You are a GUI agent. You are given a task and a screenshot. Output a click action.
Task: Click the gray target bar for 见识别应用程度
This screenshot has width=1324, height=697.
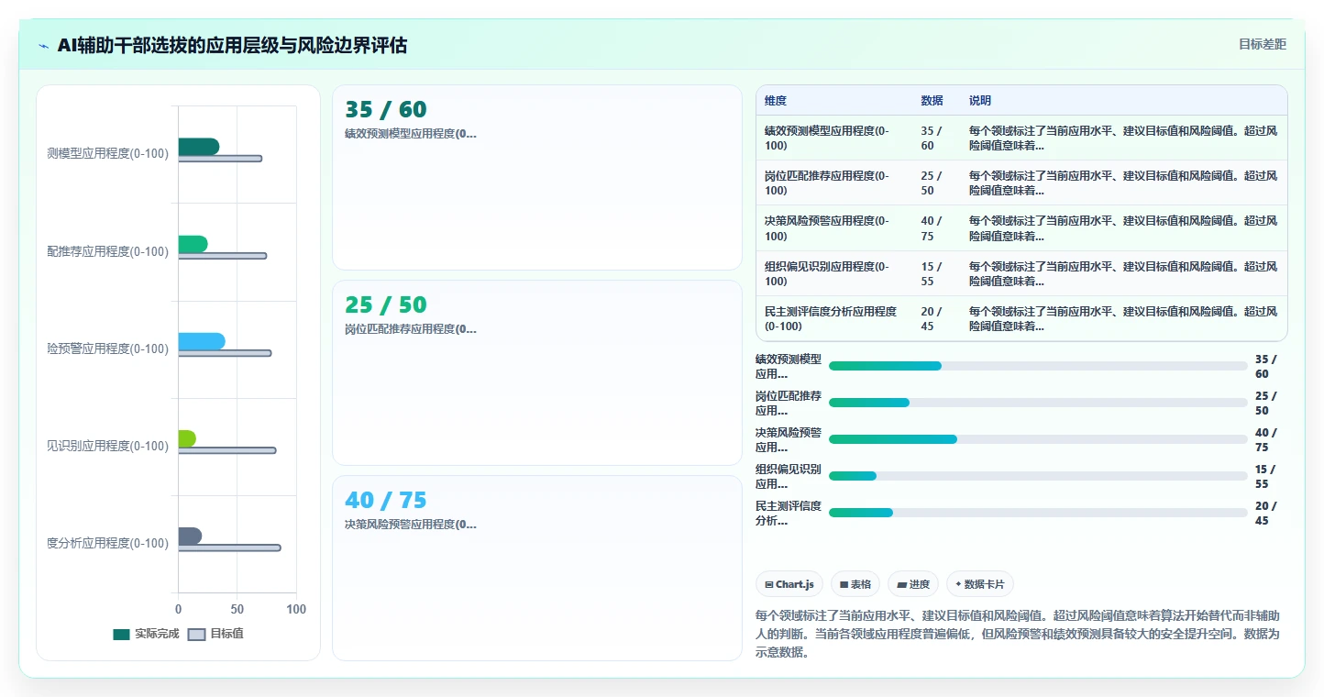pyautogui.click(x=227, y=450)
